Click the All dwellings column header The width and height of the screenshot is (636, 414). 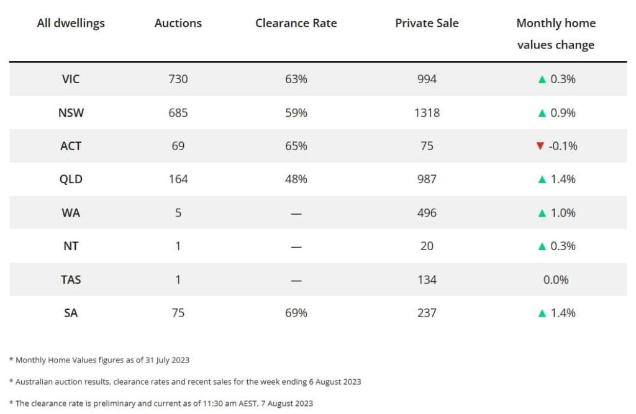71,24
